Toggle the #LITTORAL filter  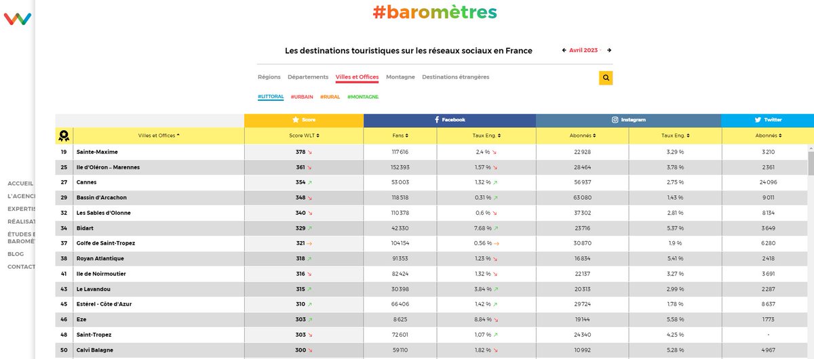coord(271,97)
